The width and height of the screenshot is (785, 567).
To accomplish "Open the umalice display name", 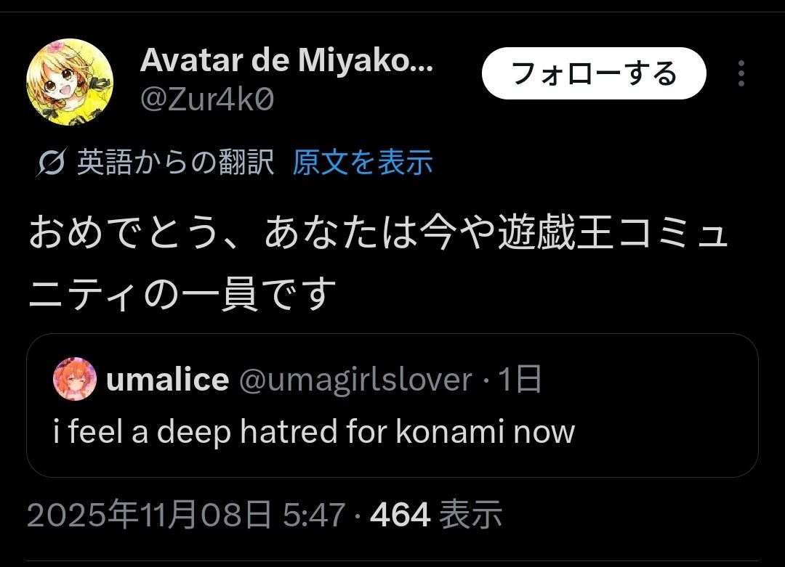I will (167, 380).
